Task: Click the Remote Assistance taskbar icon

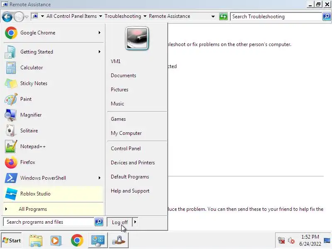Action: (x=119, y=241)
